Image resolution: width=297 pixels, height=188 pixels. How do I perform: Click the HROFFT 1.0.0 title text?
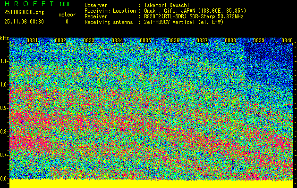37,4
